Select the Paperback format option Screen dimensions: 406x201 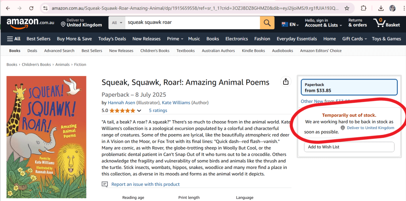349,87
